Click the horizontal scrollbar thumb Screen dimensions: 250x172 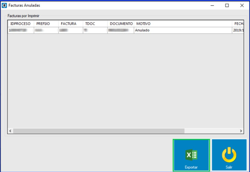coord(99,131)
